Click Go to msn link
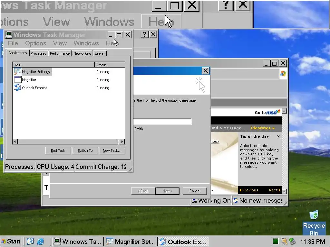The width and height of the screenshot is (330, 247). tap(267, 112)
